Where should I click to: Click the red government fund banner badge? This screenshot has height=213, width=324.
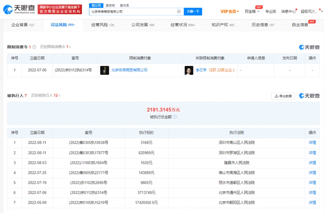[60, 9]
